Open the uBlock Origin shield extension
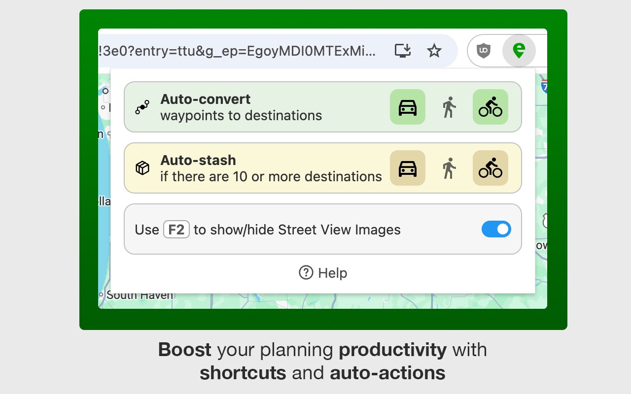 point(484,50)
